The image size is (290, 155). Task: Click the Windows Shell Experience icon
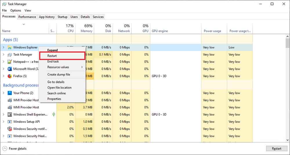[x=10, y=114]
